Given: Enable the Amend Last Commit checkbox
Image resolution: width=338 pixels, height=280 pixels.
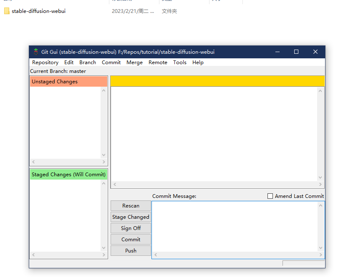Looking at the screenshot, I should pos(270,196).
